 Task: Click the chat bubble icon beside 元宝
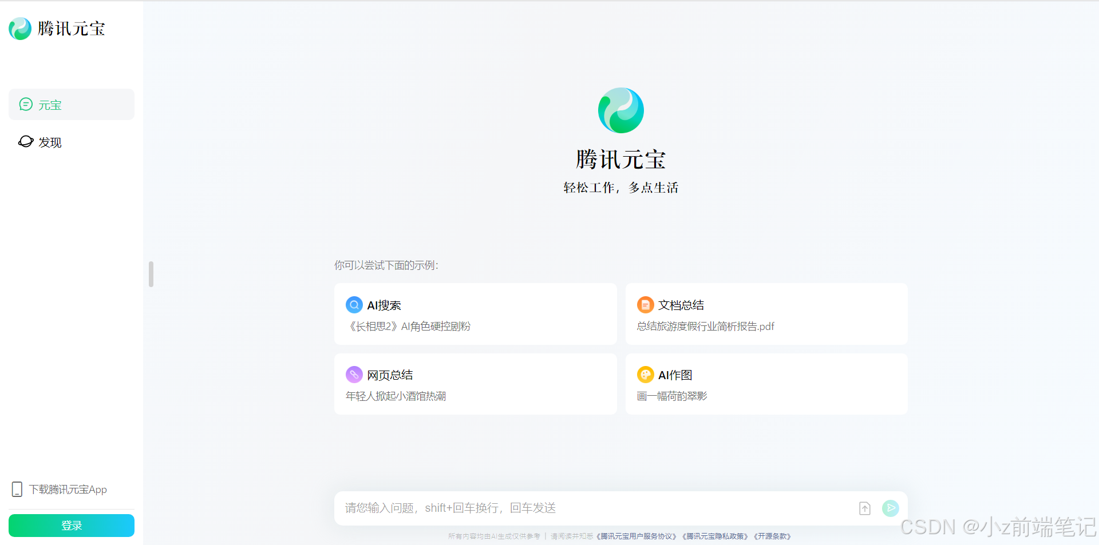[26, 104]
